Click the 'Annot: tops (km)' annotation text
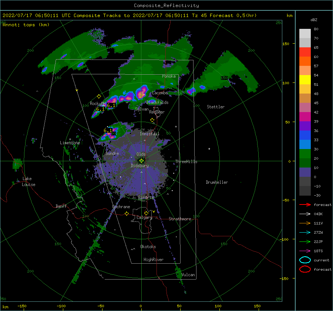Image resolution: width=333 pixels, height=311 pixels. [26, 25]
